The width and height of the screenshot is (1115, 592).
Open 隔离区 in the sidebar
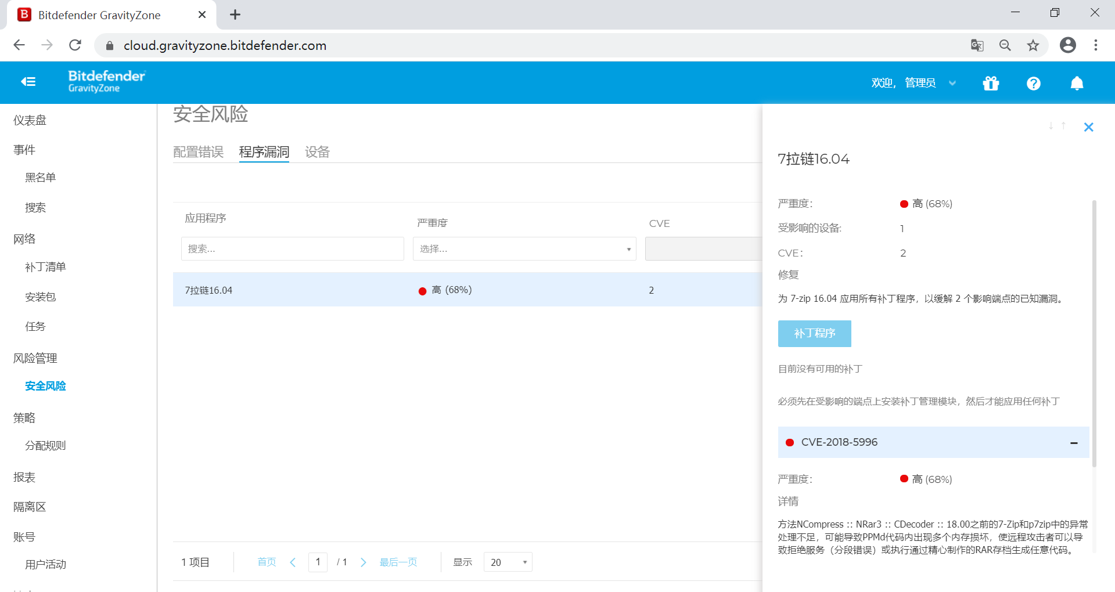pos(30,507)
